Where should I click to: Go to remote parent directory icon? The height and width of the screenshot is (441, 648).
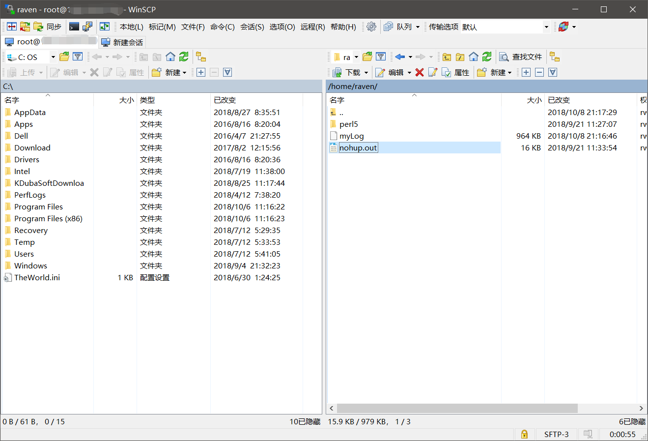click(x=447, y=57)
